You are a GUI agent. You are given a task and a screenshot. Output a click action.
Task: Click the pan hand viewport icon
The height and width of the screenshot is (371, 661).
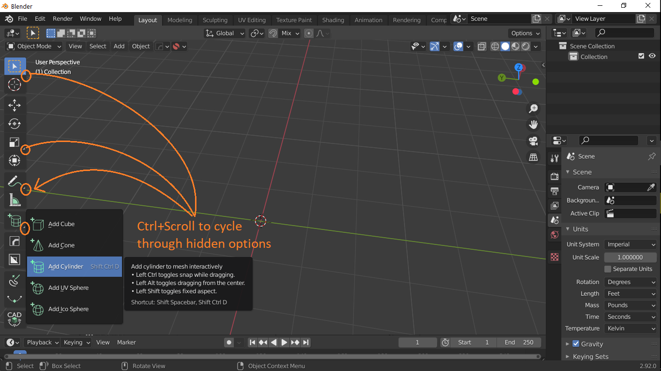tap(533, 125)
